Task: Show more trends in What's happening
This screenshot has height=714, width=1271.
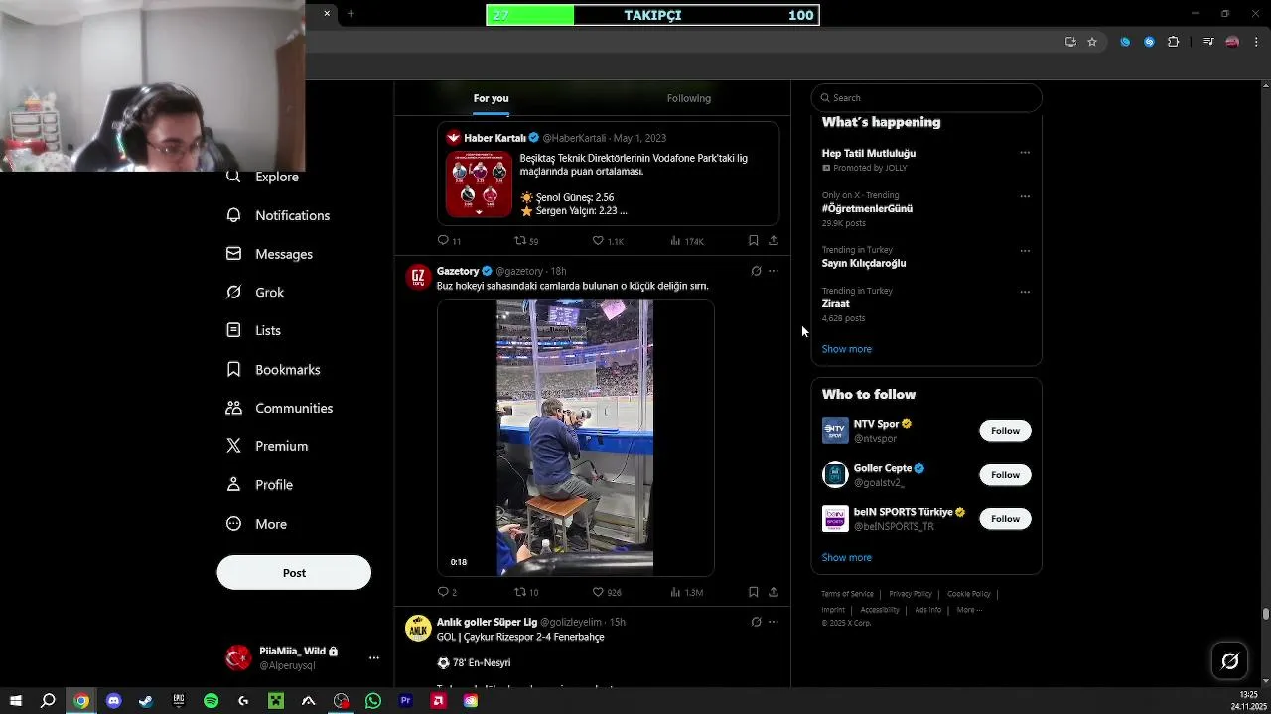Action: [x=847, y=349]
